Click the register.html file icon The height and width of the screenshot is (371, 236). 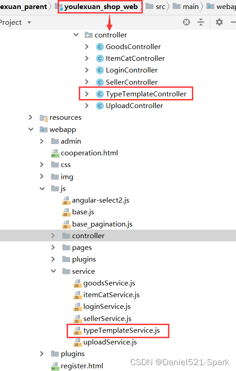click(x=55, y=366)
